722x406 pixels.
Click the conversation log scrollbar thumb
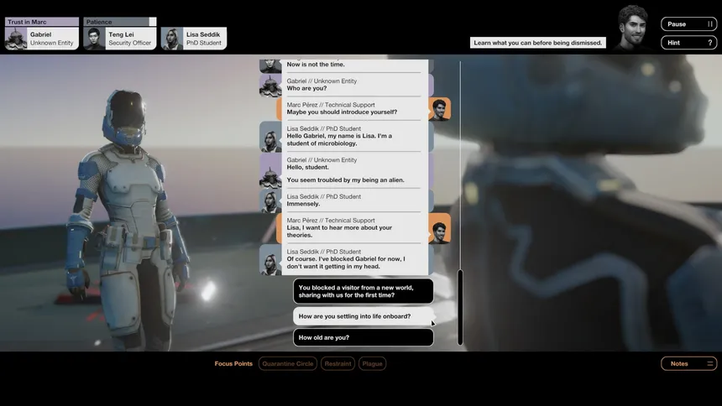460,307
